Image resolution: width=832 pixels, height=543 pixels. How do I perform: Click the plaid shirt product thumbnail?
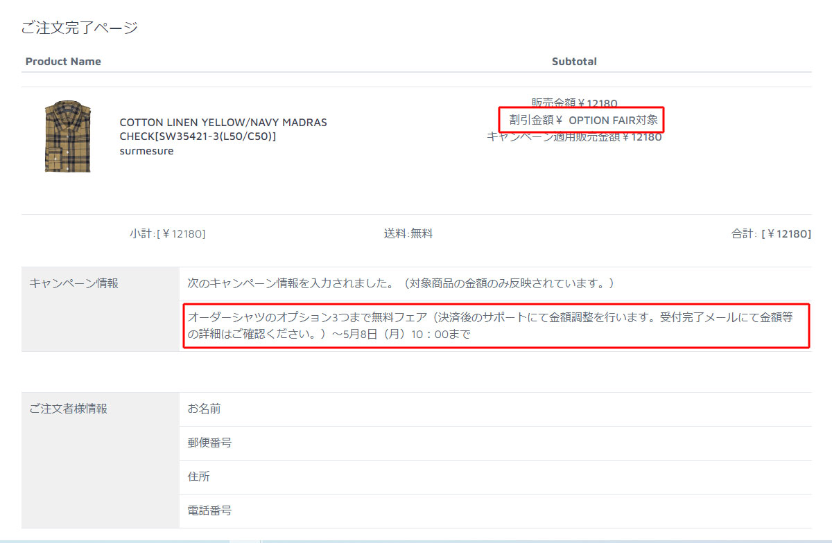coord(63,136)
